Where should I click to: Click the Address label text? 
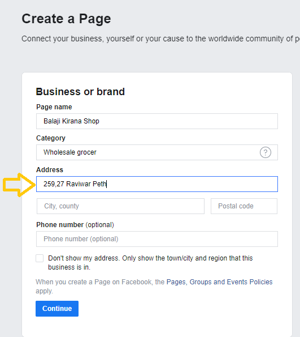(x=50, y=170)
